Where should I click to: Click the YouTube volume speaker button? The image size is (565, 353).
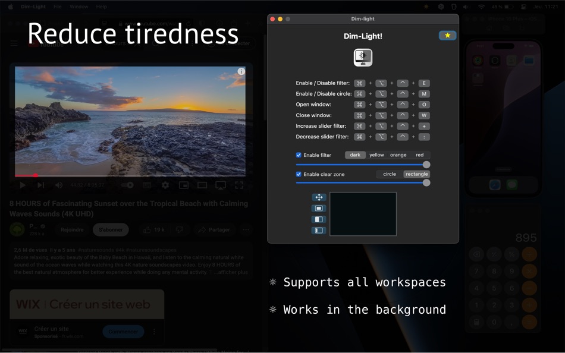59,185
